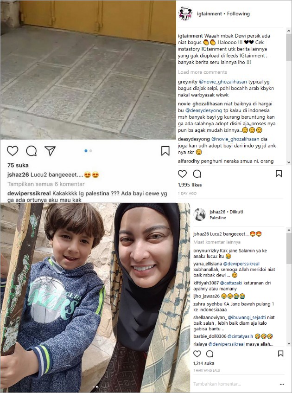Image resolution: width=292 pixels, height=393 pixels.
Task: Save the igtainment post bookmark icon
Action: click(279, 174)
